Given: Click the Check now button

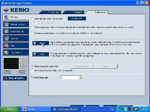Looking at the screenshot, I should tap(77, 18).
